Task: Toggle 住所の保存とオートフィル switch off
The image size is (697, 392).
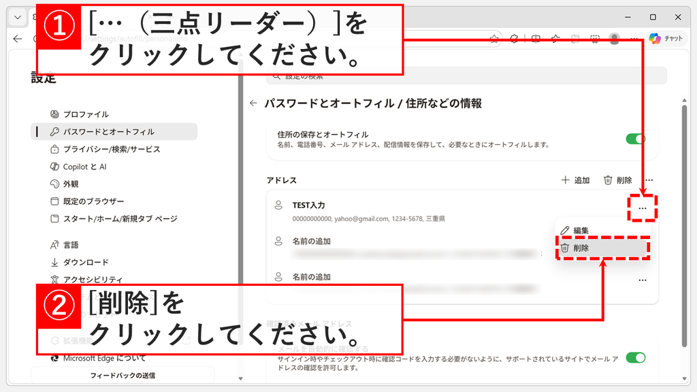Action: tap(635, 139)
